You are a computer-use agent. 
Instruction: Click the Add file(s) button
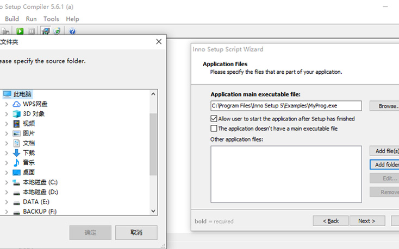point(384,151)
